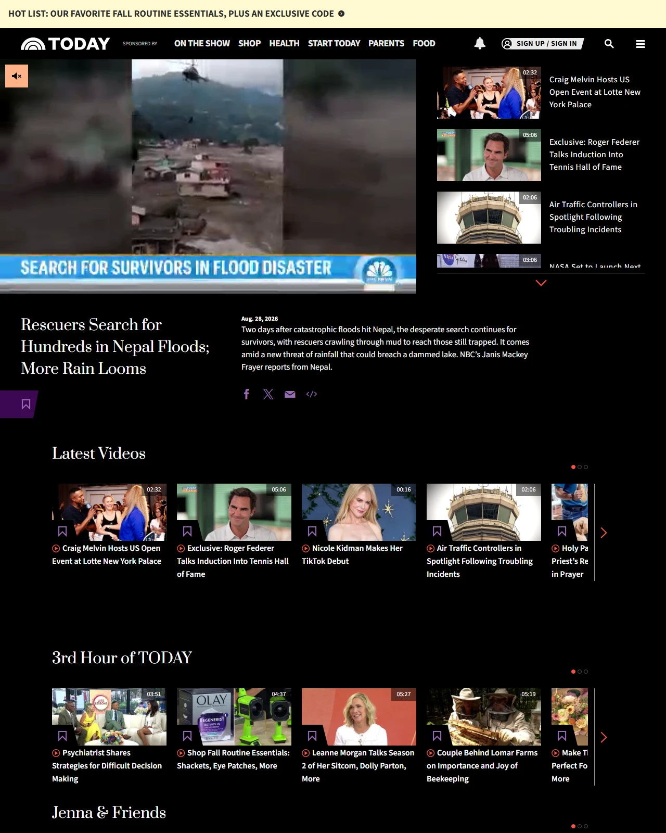The width and height of the screenshot is (666, 833).
Task: Advance 3rd Hour of TODAY carousel arrow
Action: (604, 737)
